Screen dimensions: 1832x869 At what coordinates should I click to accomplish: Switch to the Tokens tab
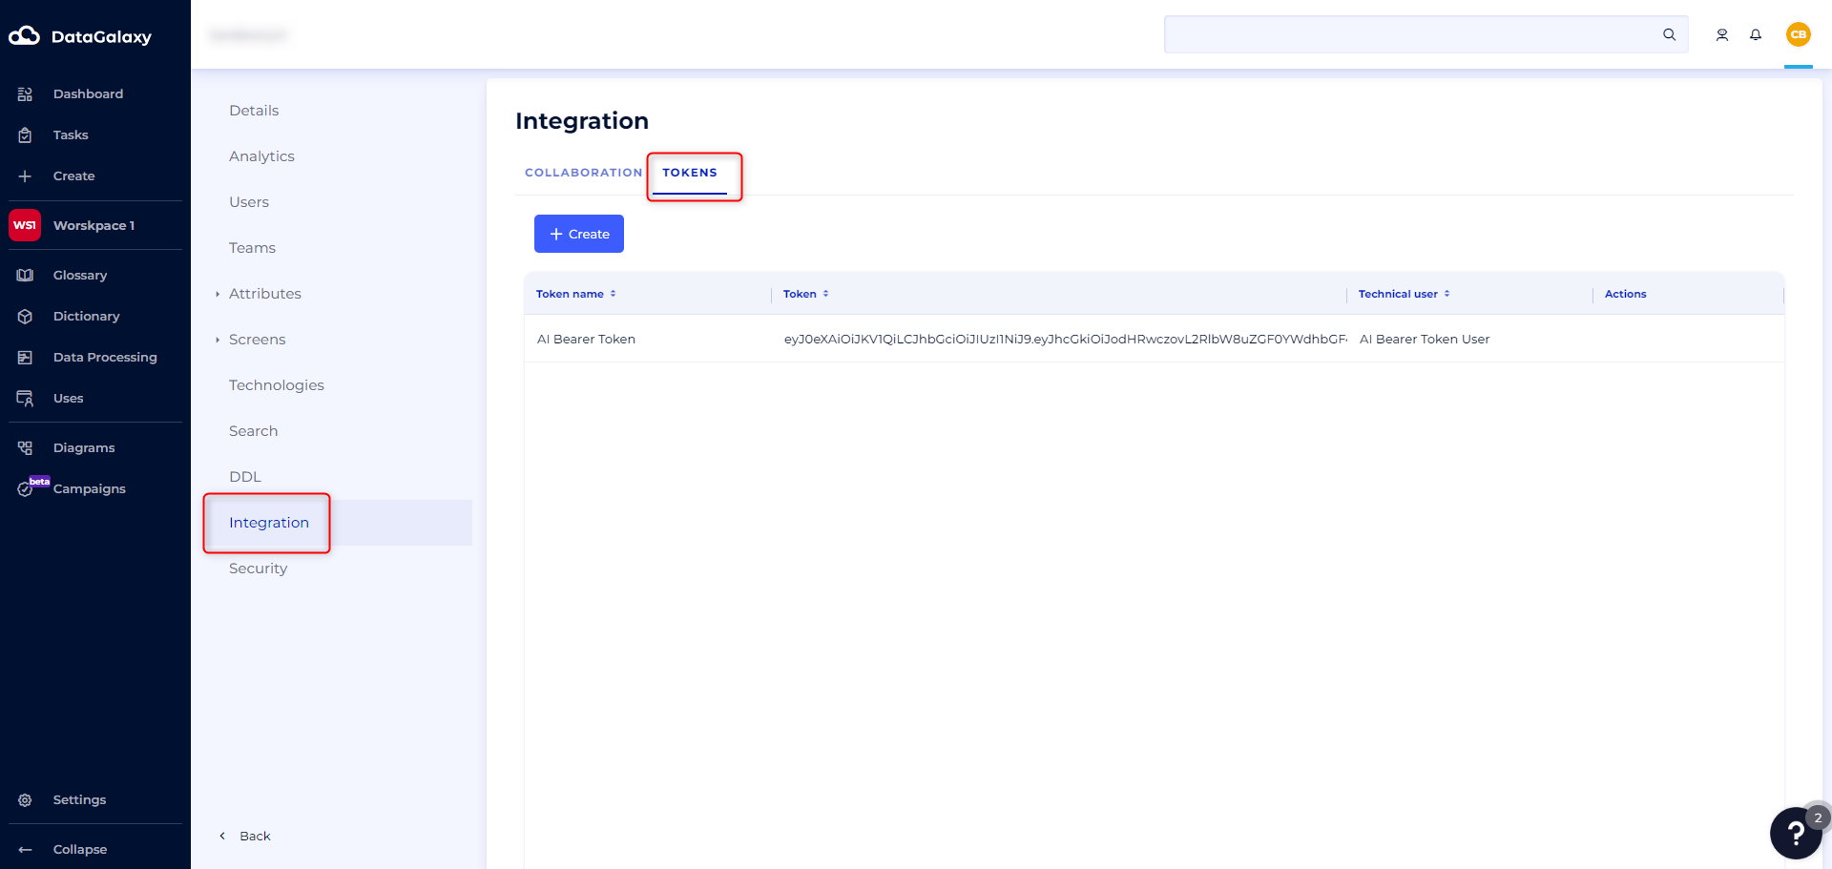coord(690,173)
